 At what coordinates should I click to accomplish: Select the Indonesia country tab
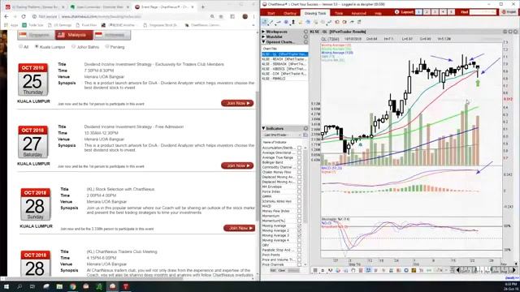click(x=112, y=35)
